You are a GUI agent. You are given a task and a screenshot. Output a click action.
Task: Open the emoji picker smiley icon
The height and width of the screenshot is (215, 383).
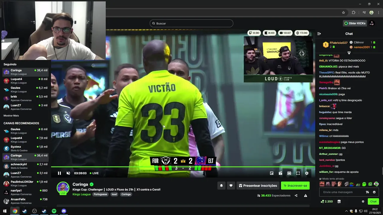(374, 192)
